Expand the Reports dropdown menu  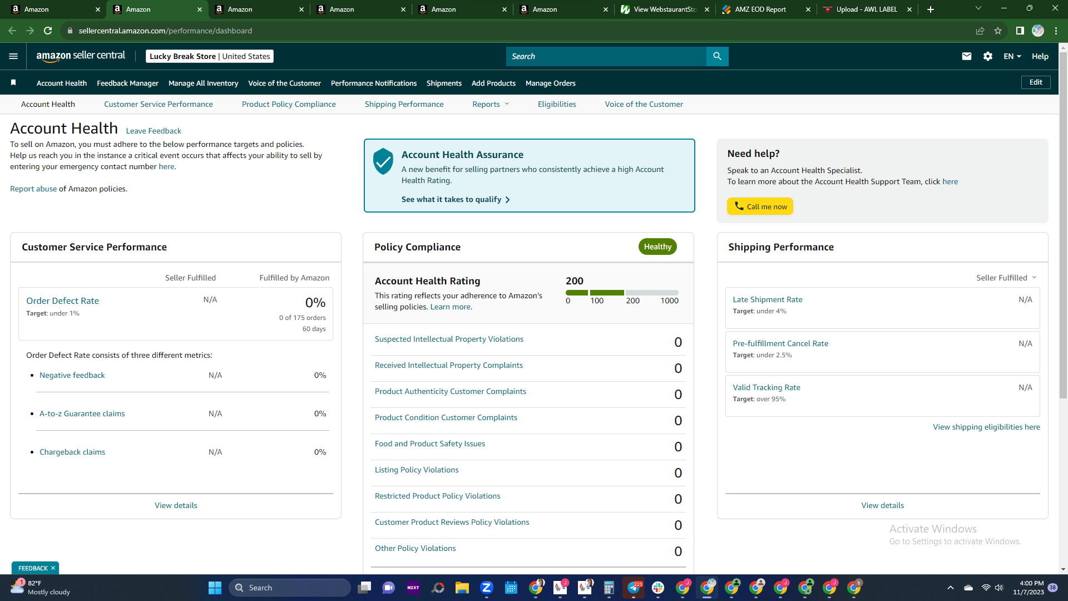coord(491,104)
